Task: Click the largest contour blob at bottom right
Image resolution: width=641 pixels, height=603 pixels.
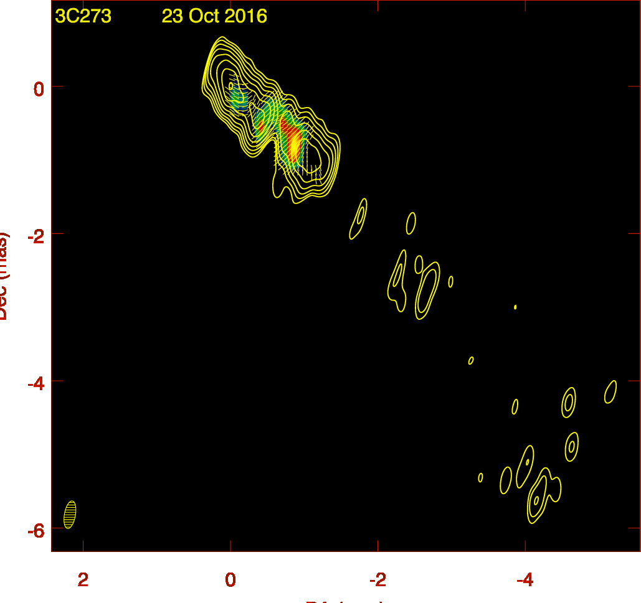Action: coord(541,495)
